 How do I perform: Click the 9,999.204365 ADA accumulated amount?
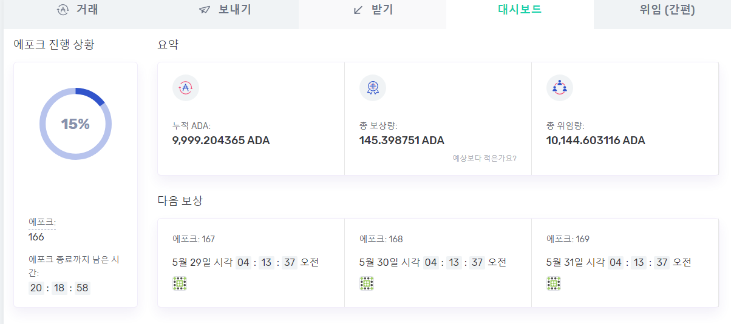[x=221, y=141]
